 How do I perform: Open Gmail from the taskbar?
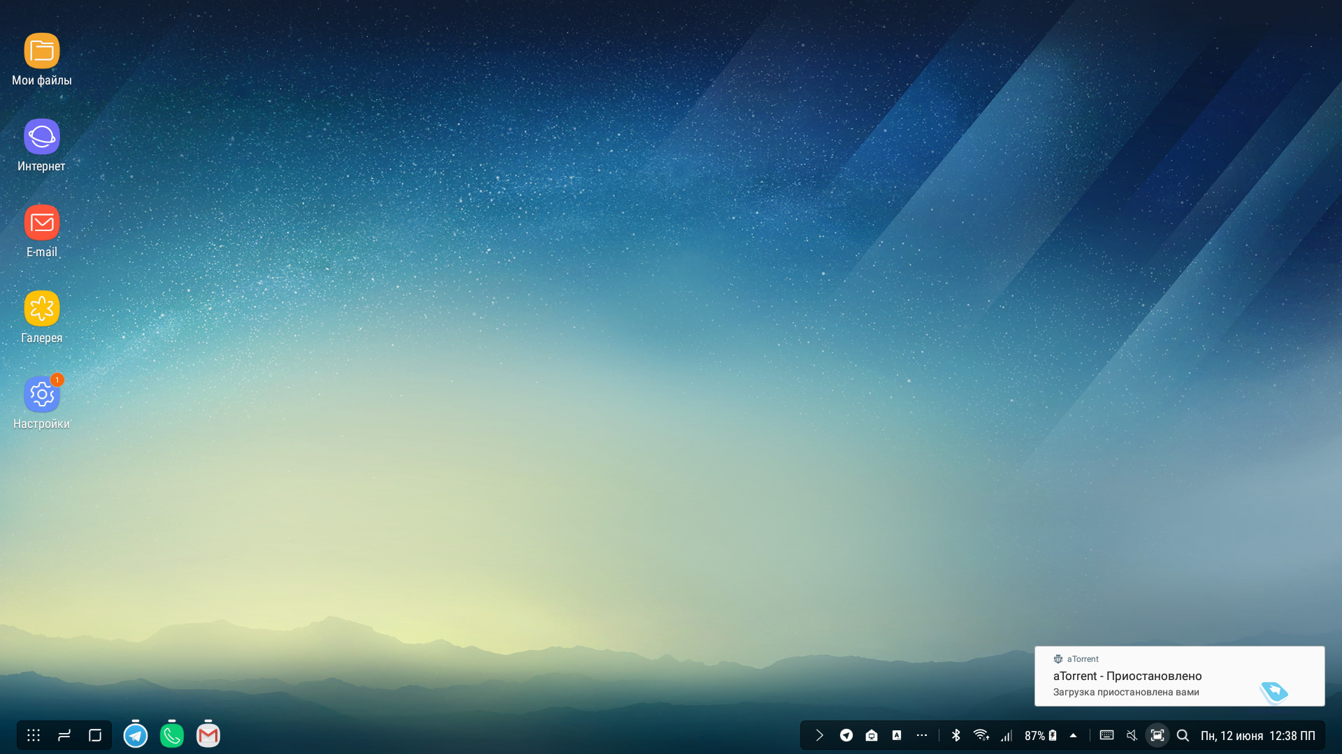tap(208, 735)
